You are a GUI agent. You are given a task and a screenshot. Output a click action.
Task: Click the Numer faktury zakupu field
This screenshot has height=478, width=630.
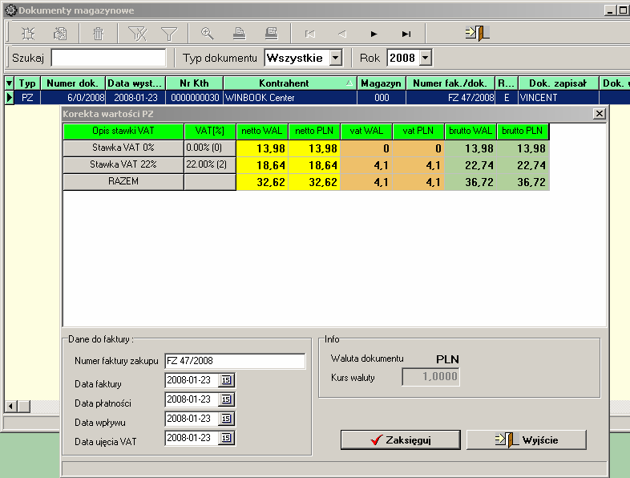click(235, 361)
